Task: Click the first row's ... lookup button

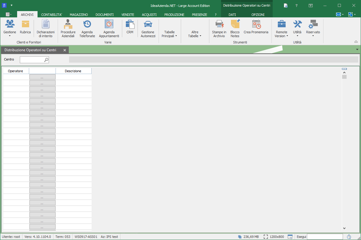Action: click(42, 77)
